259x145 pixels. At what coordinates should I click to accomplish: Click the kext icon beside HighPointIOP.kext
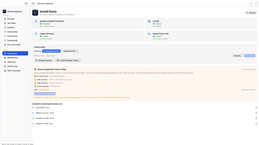pos(33,118)
